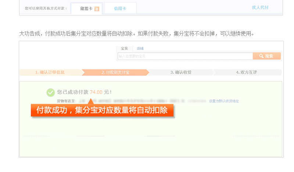The image size is (294, 172).
Task: Click the 大功告成 instruction paragraph
Action: pyautogui.click(x=137, y=34)
